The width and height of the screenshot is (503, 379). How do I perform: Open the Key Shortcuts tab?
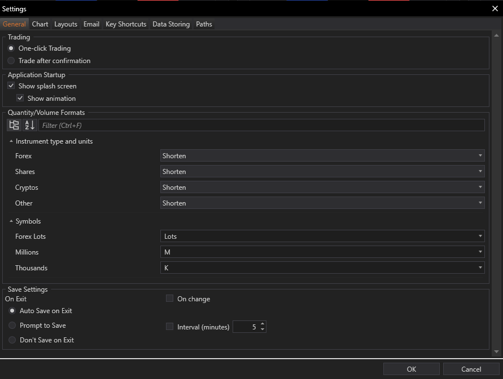126,24
